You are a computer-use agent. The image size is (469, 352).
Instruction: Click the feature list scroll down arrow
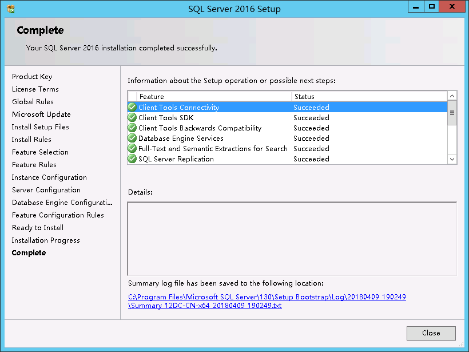(x=452, y=159)
